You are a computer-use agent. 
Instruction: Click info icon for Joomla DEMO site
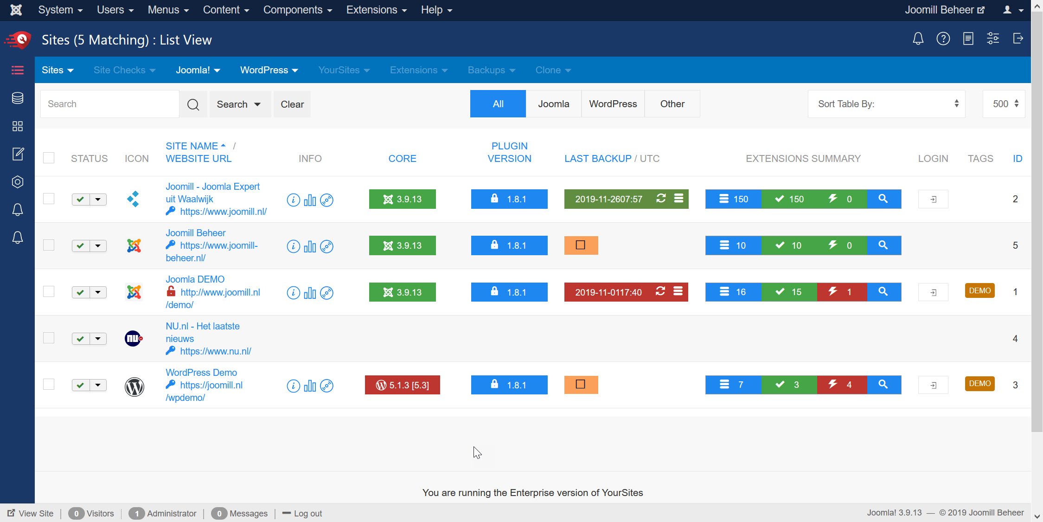coord(293,293)
